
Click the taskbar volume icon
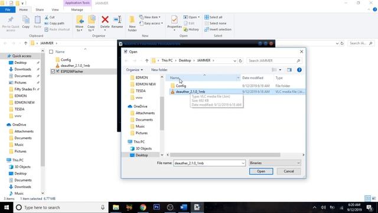pyautogui.click(x=323, y=208)
